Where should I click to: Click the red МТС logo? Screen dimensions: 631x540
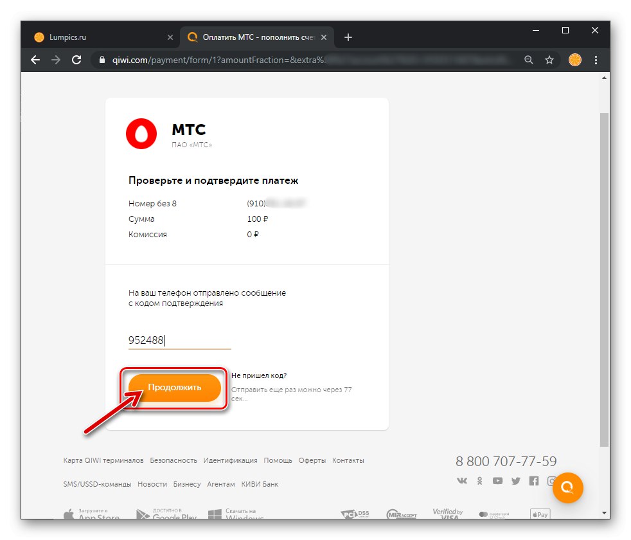(x=141, y=134)
